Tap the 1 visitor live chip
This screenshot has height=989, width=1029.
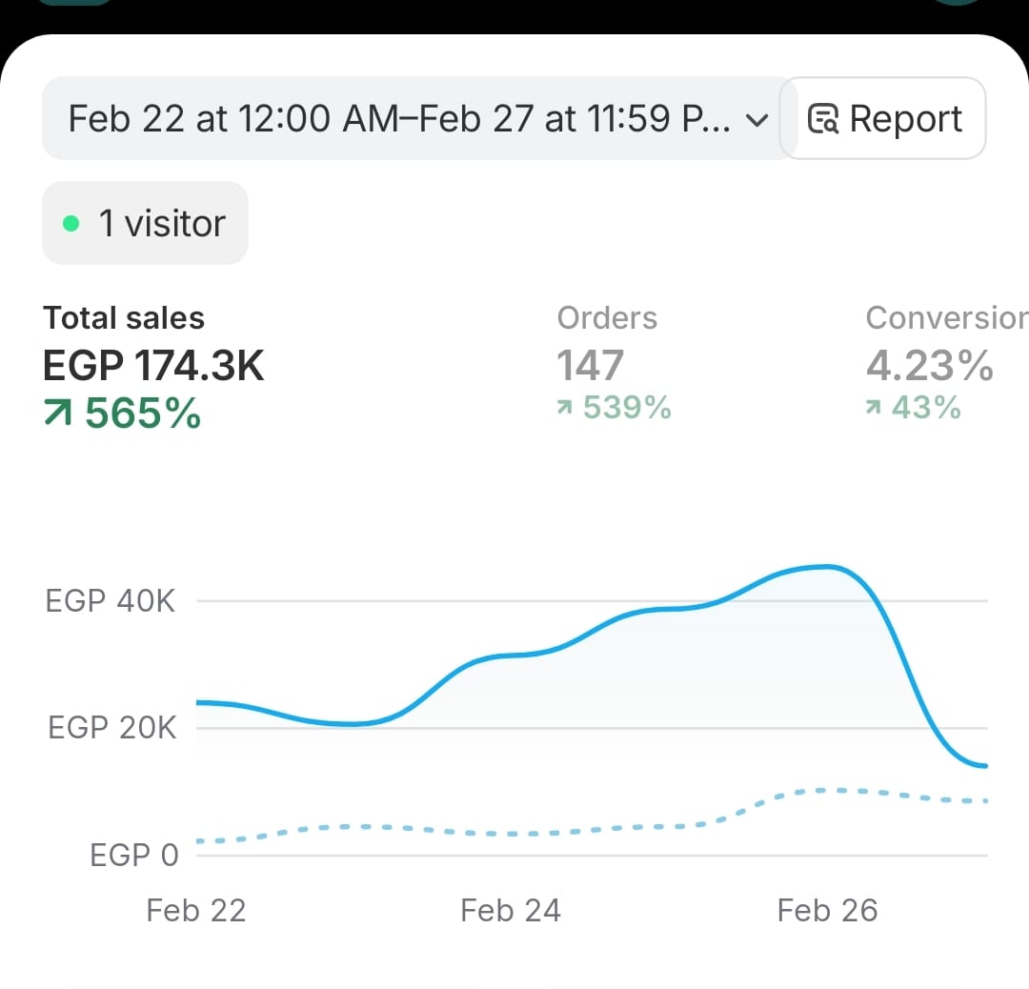(146, 223)
